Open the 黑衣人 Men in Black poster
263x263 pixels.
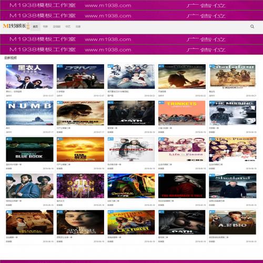click(29, 76)
